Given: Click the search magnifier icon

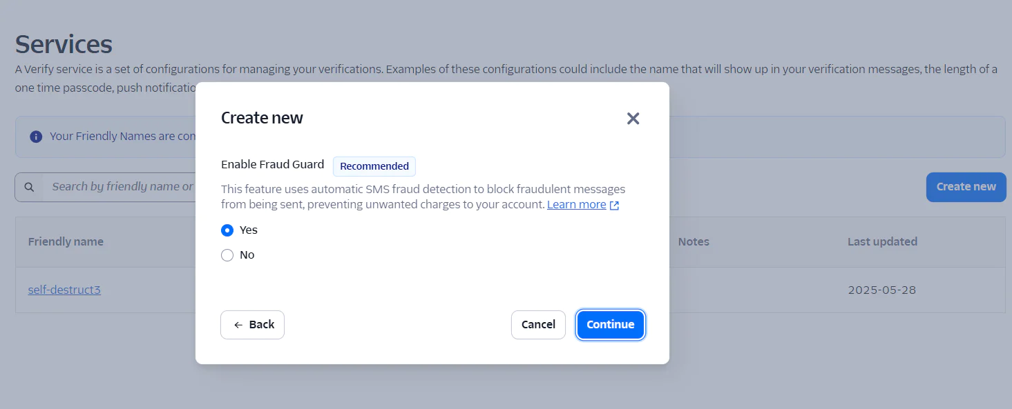Looking at the screenshot, I should 28,187.
